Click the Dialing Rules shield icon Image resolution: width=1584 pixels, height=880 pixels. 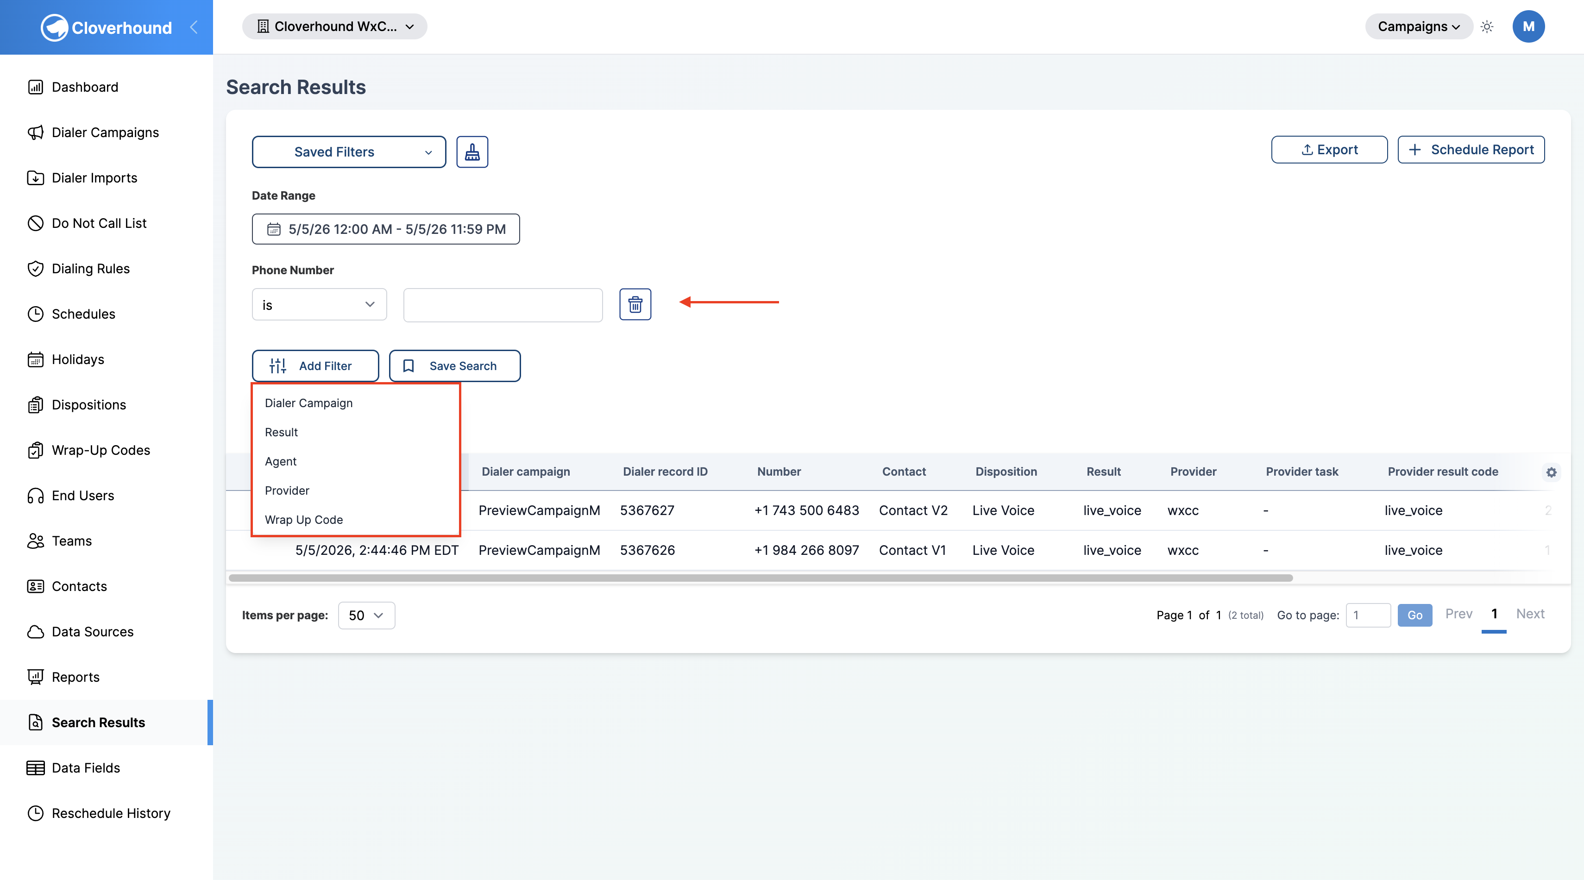(36, 269)
